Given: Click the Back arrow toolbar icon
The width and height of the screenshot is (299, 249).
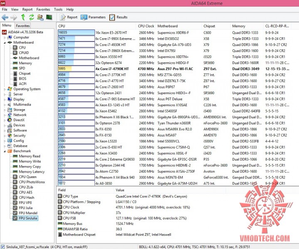Looking at the screenshot, I should (5, 17).
